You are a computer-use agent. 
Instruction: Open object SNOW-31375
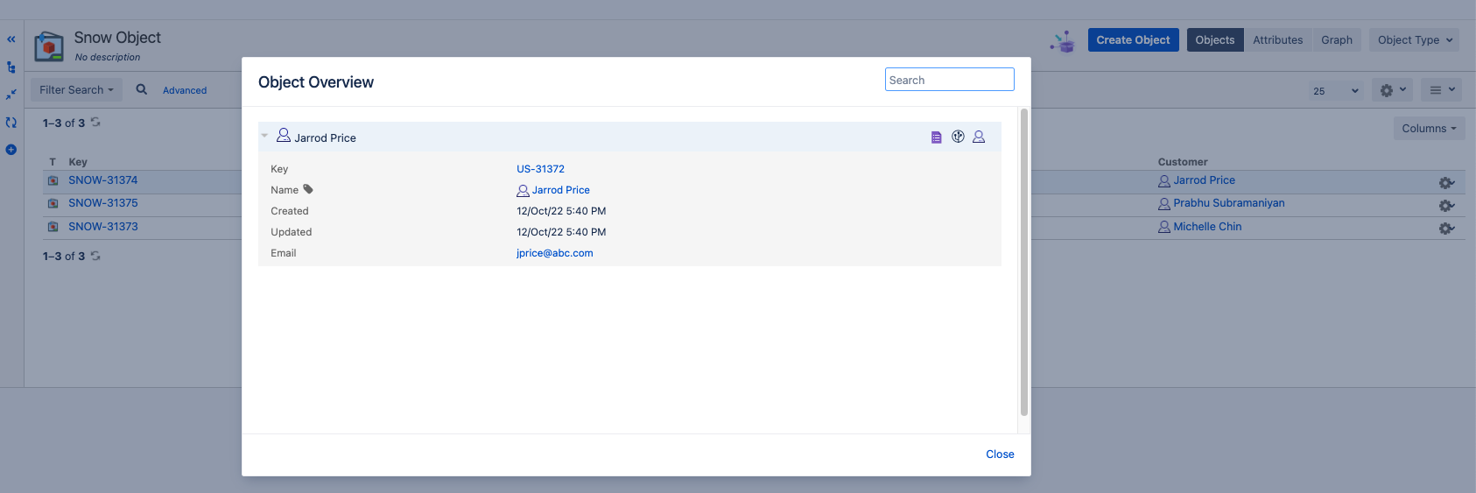pos(103,203)
